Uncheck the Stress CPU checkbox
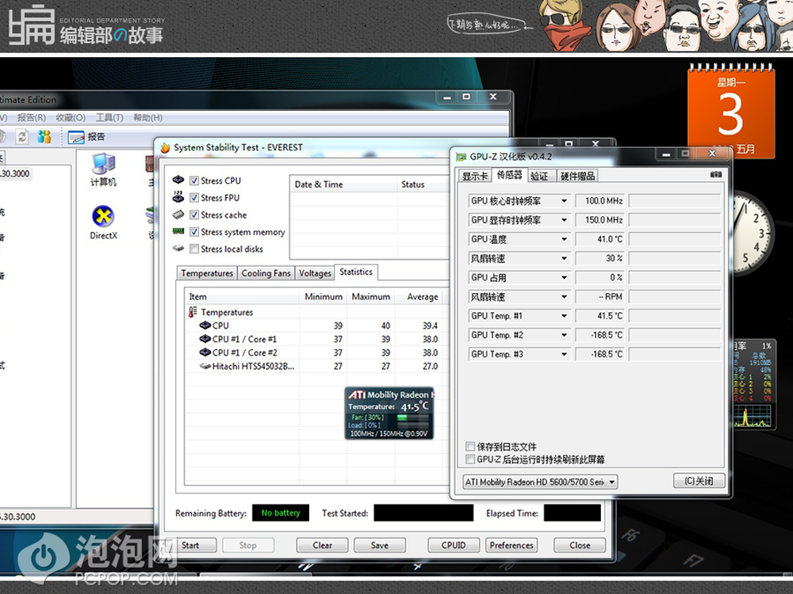Screen dimensions: 793x594 coord(194,181)
